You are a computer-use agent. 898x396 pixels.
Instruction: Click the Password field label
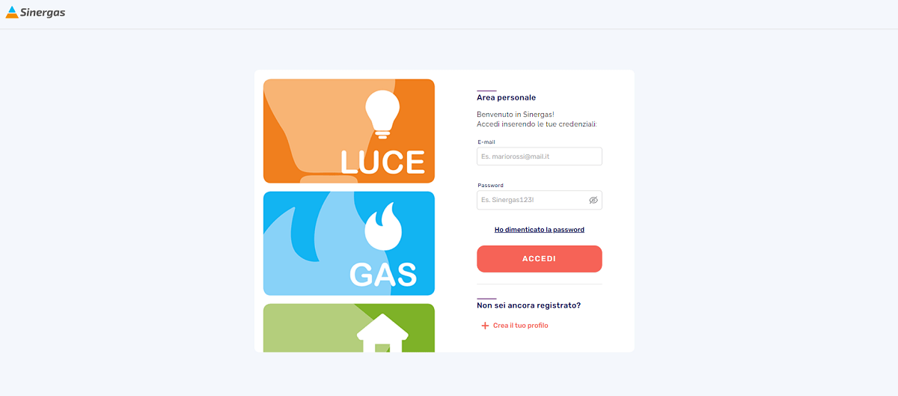[490, 185]
